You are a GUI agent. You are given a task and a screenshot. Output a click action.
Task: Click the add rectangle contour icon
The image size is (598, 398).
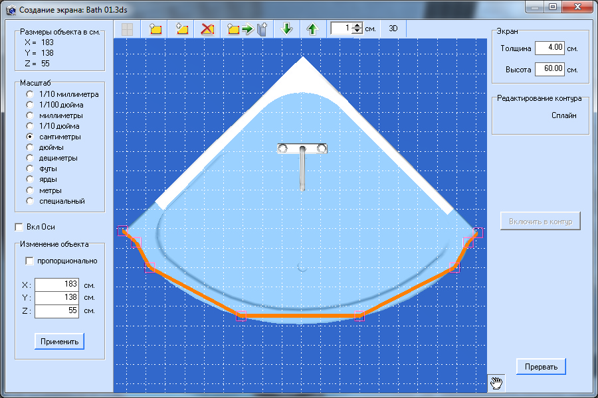pyautogui.click(x=156, y=29)
